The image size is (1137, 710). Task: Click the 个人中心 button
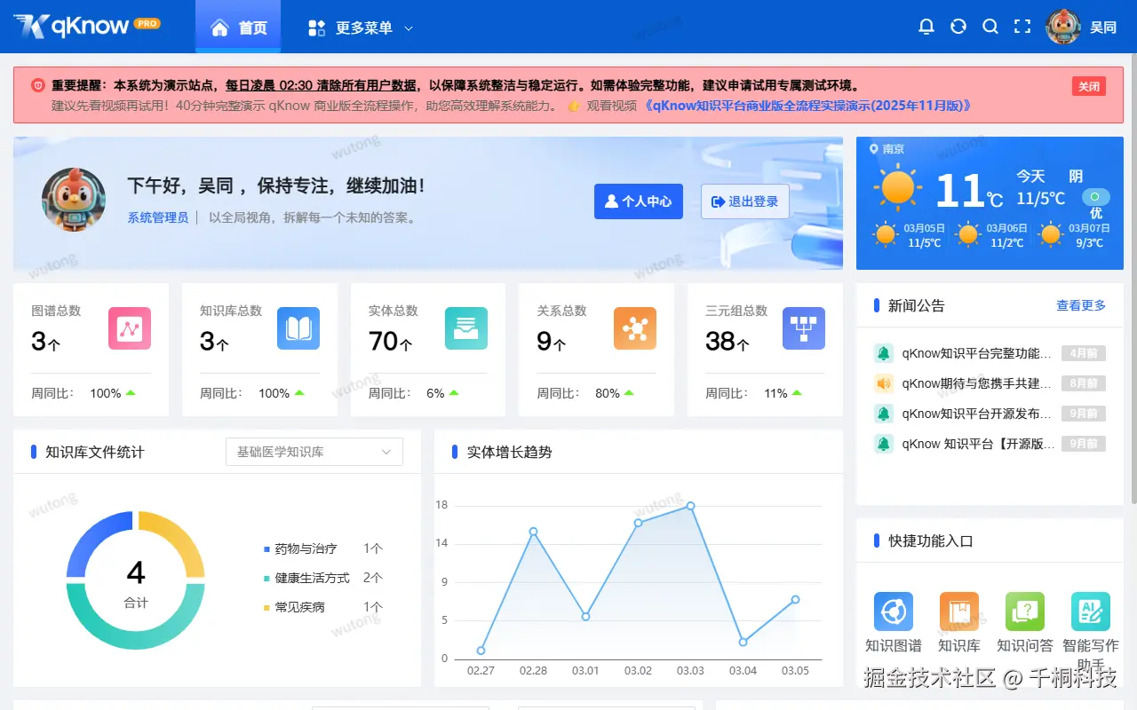click(x=638, y=201)
